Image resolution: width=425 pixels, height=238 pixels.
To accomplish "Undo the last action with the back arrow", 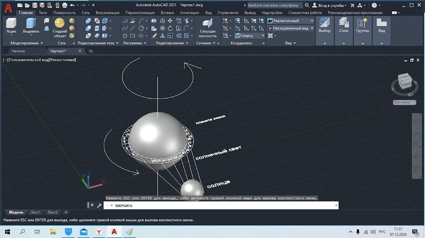I will click(x=72, y=5).
